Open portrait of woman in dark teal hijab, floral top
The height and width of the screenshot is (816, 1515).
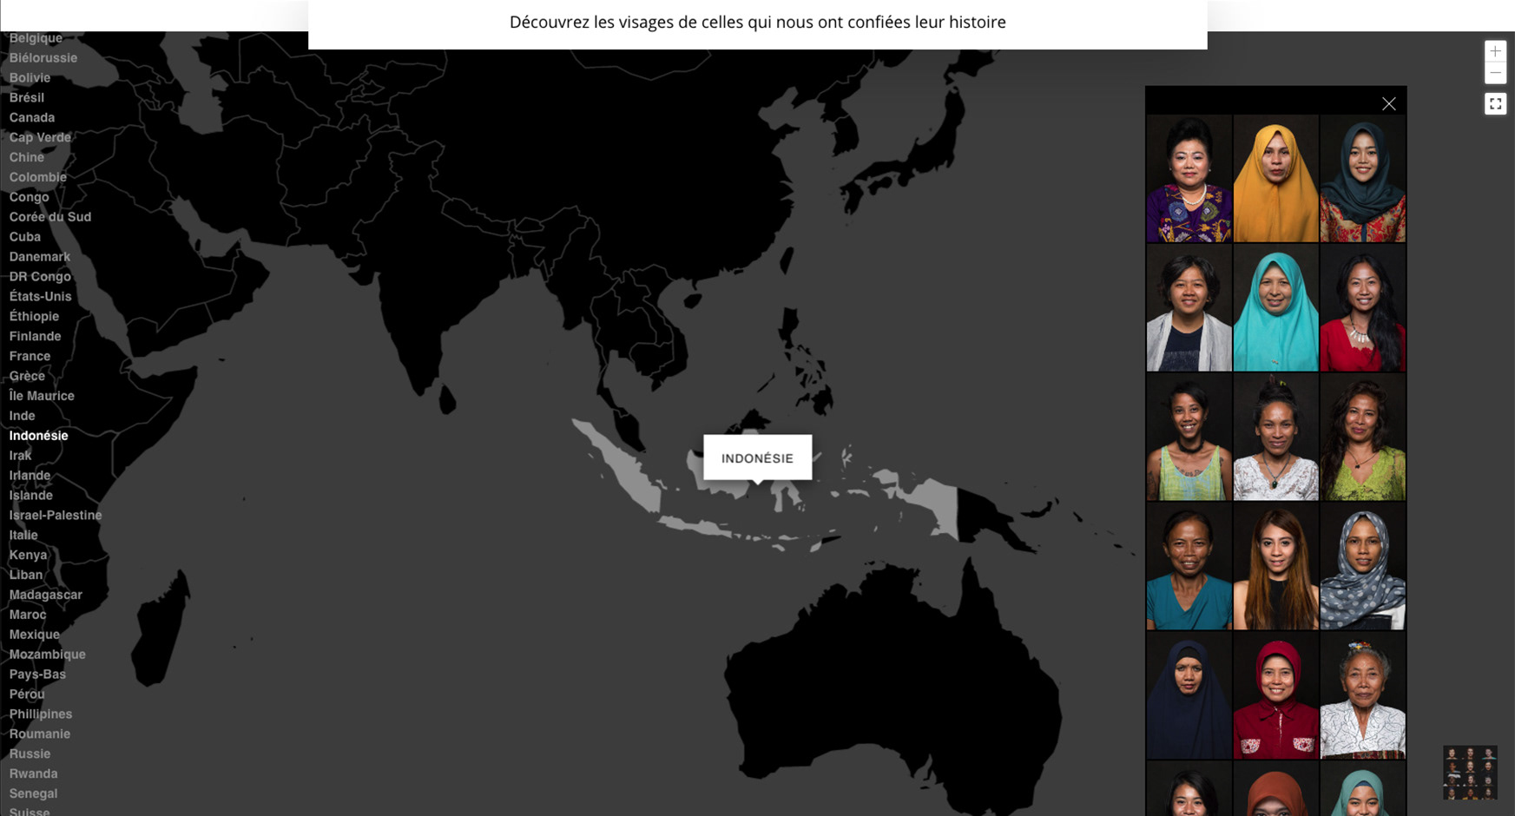pyautogui.click(x=1363, y=179)
